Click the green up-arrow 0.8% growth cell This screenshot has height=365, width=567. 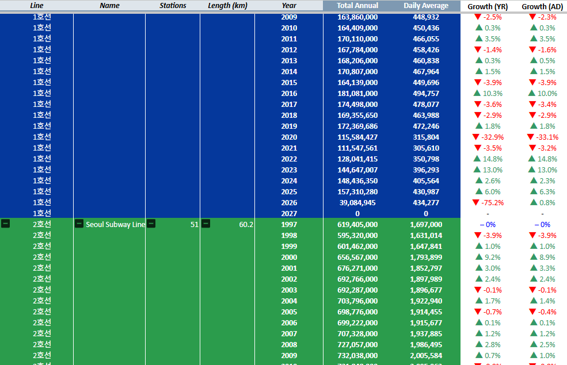(542, 202)
